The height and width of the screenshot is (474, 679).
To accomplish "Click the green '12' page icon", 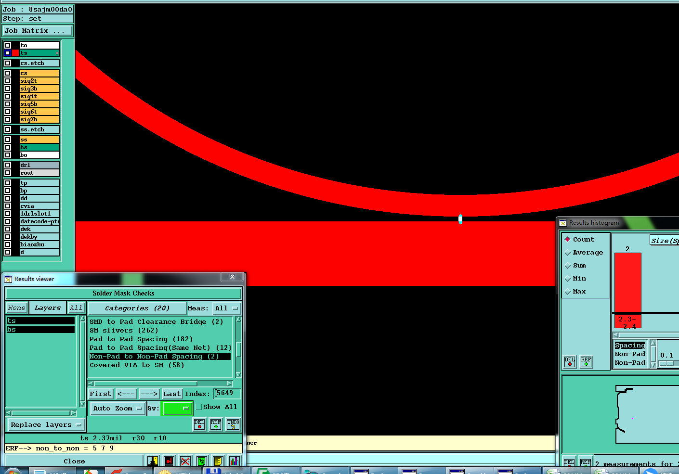I will (x=201, y=461).
